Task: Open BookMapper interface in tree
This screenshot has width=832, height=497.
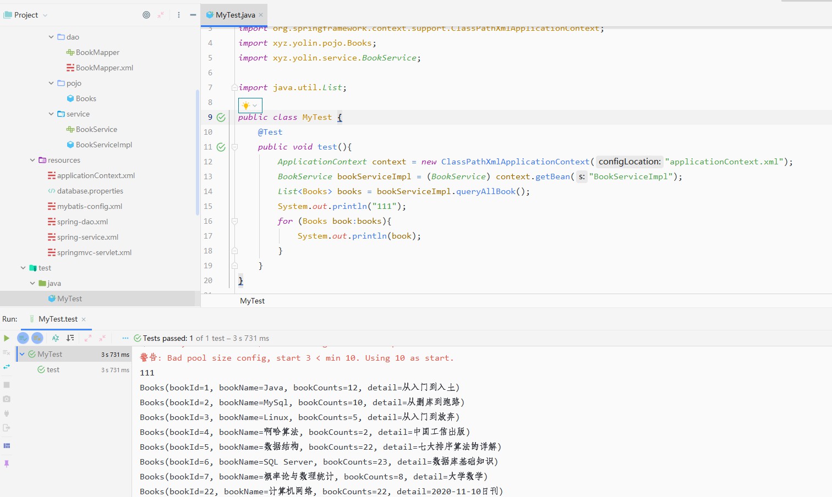Action: click(97, 52)
